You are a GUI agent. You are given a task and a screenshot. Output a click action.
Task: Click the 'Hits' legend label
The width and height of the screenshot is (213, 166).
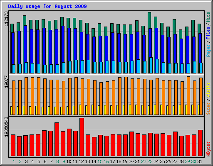click(208, 17)
